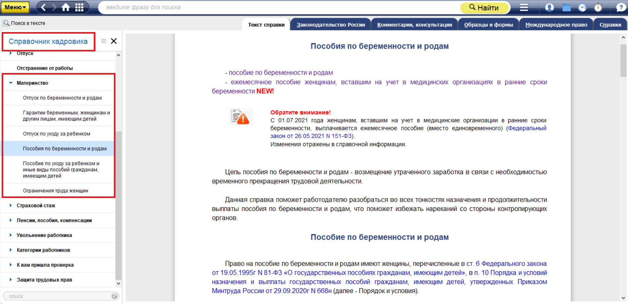The image size is (628, 304).
Task: Open the yellow Меню dropdown
Action: pos(15,7)
